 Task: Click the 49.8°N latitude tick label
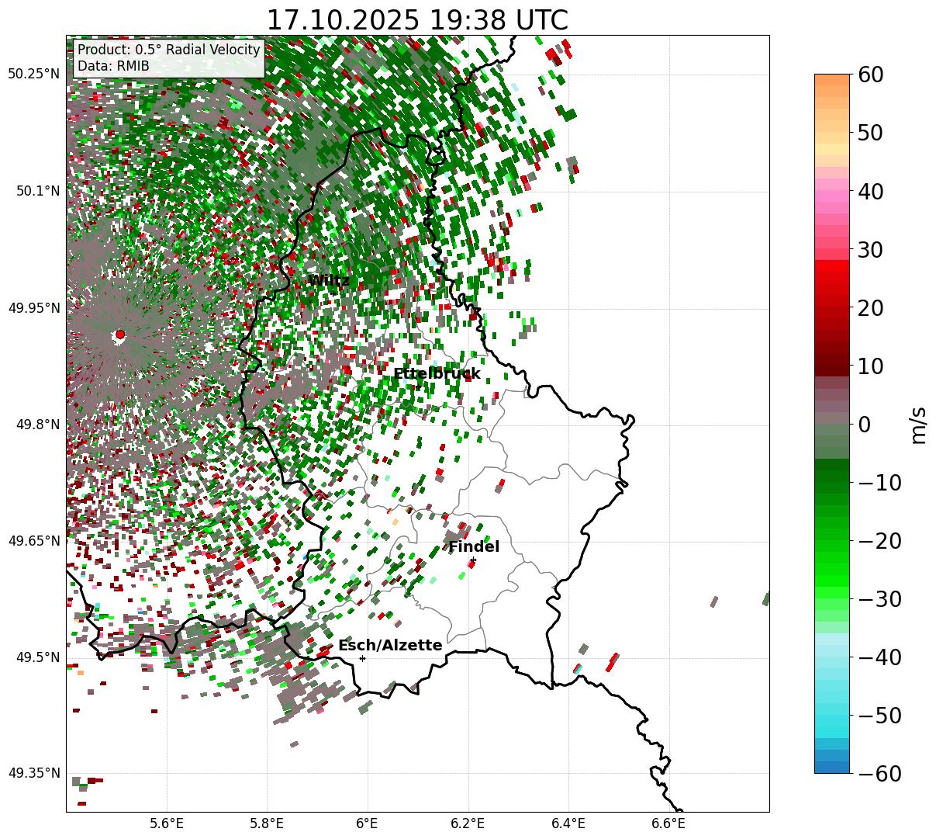tap(37, 425)
